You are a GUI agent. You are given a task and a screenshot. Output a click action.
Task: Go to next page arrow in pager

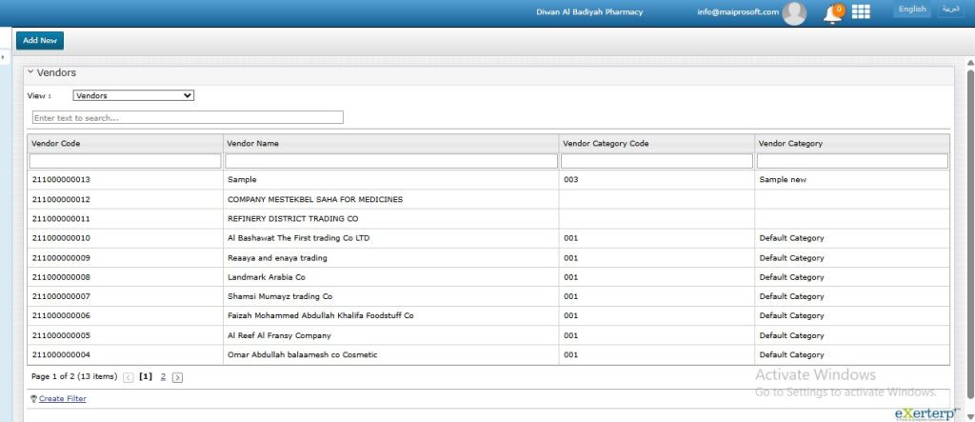(178, 377)
